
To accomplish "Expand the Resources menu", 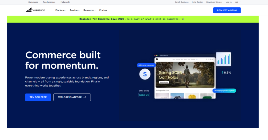I will point(90,10).
